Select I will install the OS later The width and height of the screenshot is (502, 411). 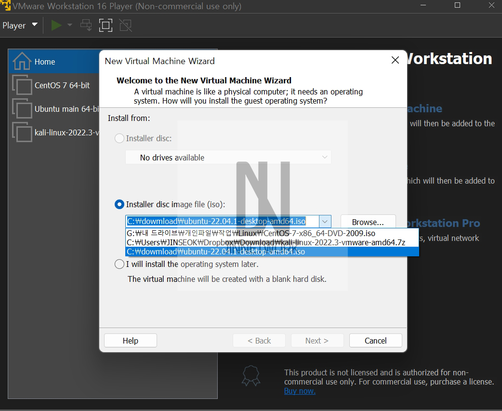[x=119, y=264]
